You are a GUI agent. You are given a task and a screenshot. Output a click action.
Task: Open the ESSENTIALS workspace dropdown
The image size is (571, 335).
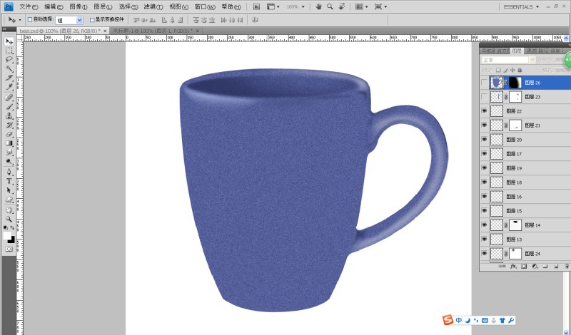click(x=521, y=6)
